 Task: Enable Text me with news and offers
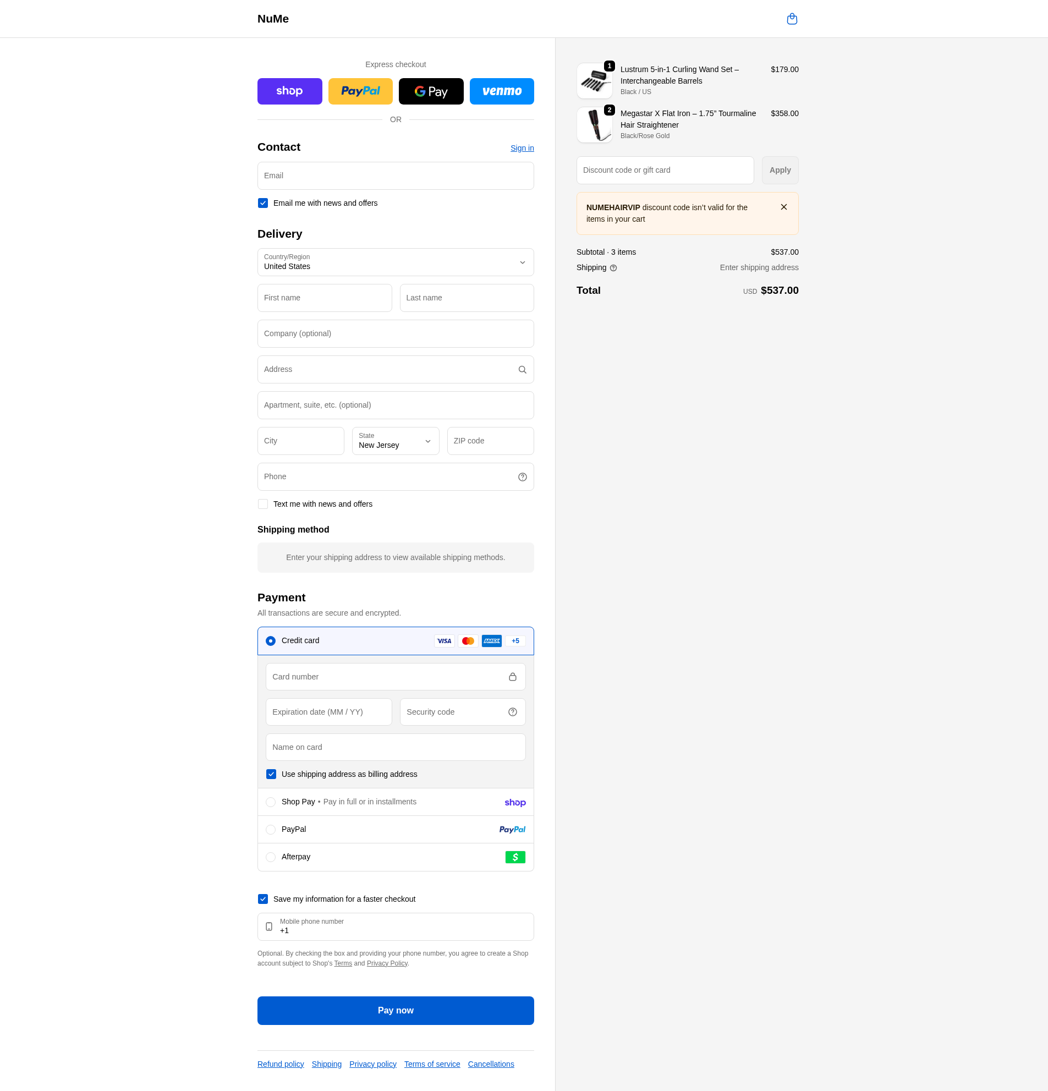263,504
